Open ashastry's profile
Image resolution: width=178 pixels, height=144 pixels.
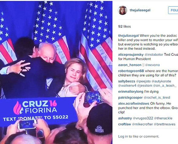coord(125,118)
